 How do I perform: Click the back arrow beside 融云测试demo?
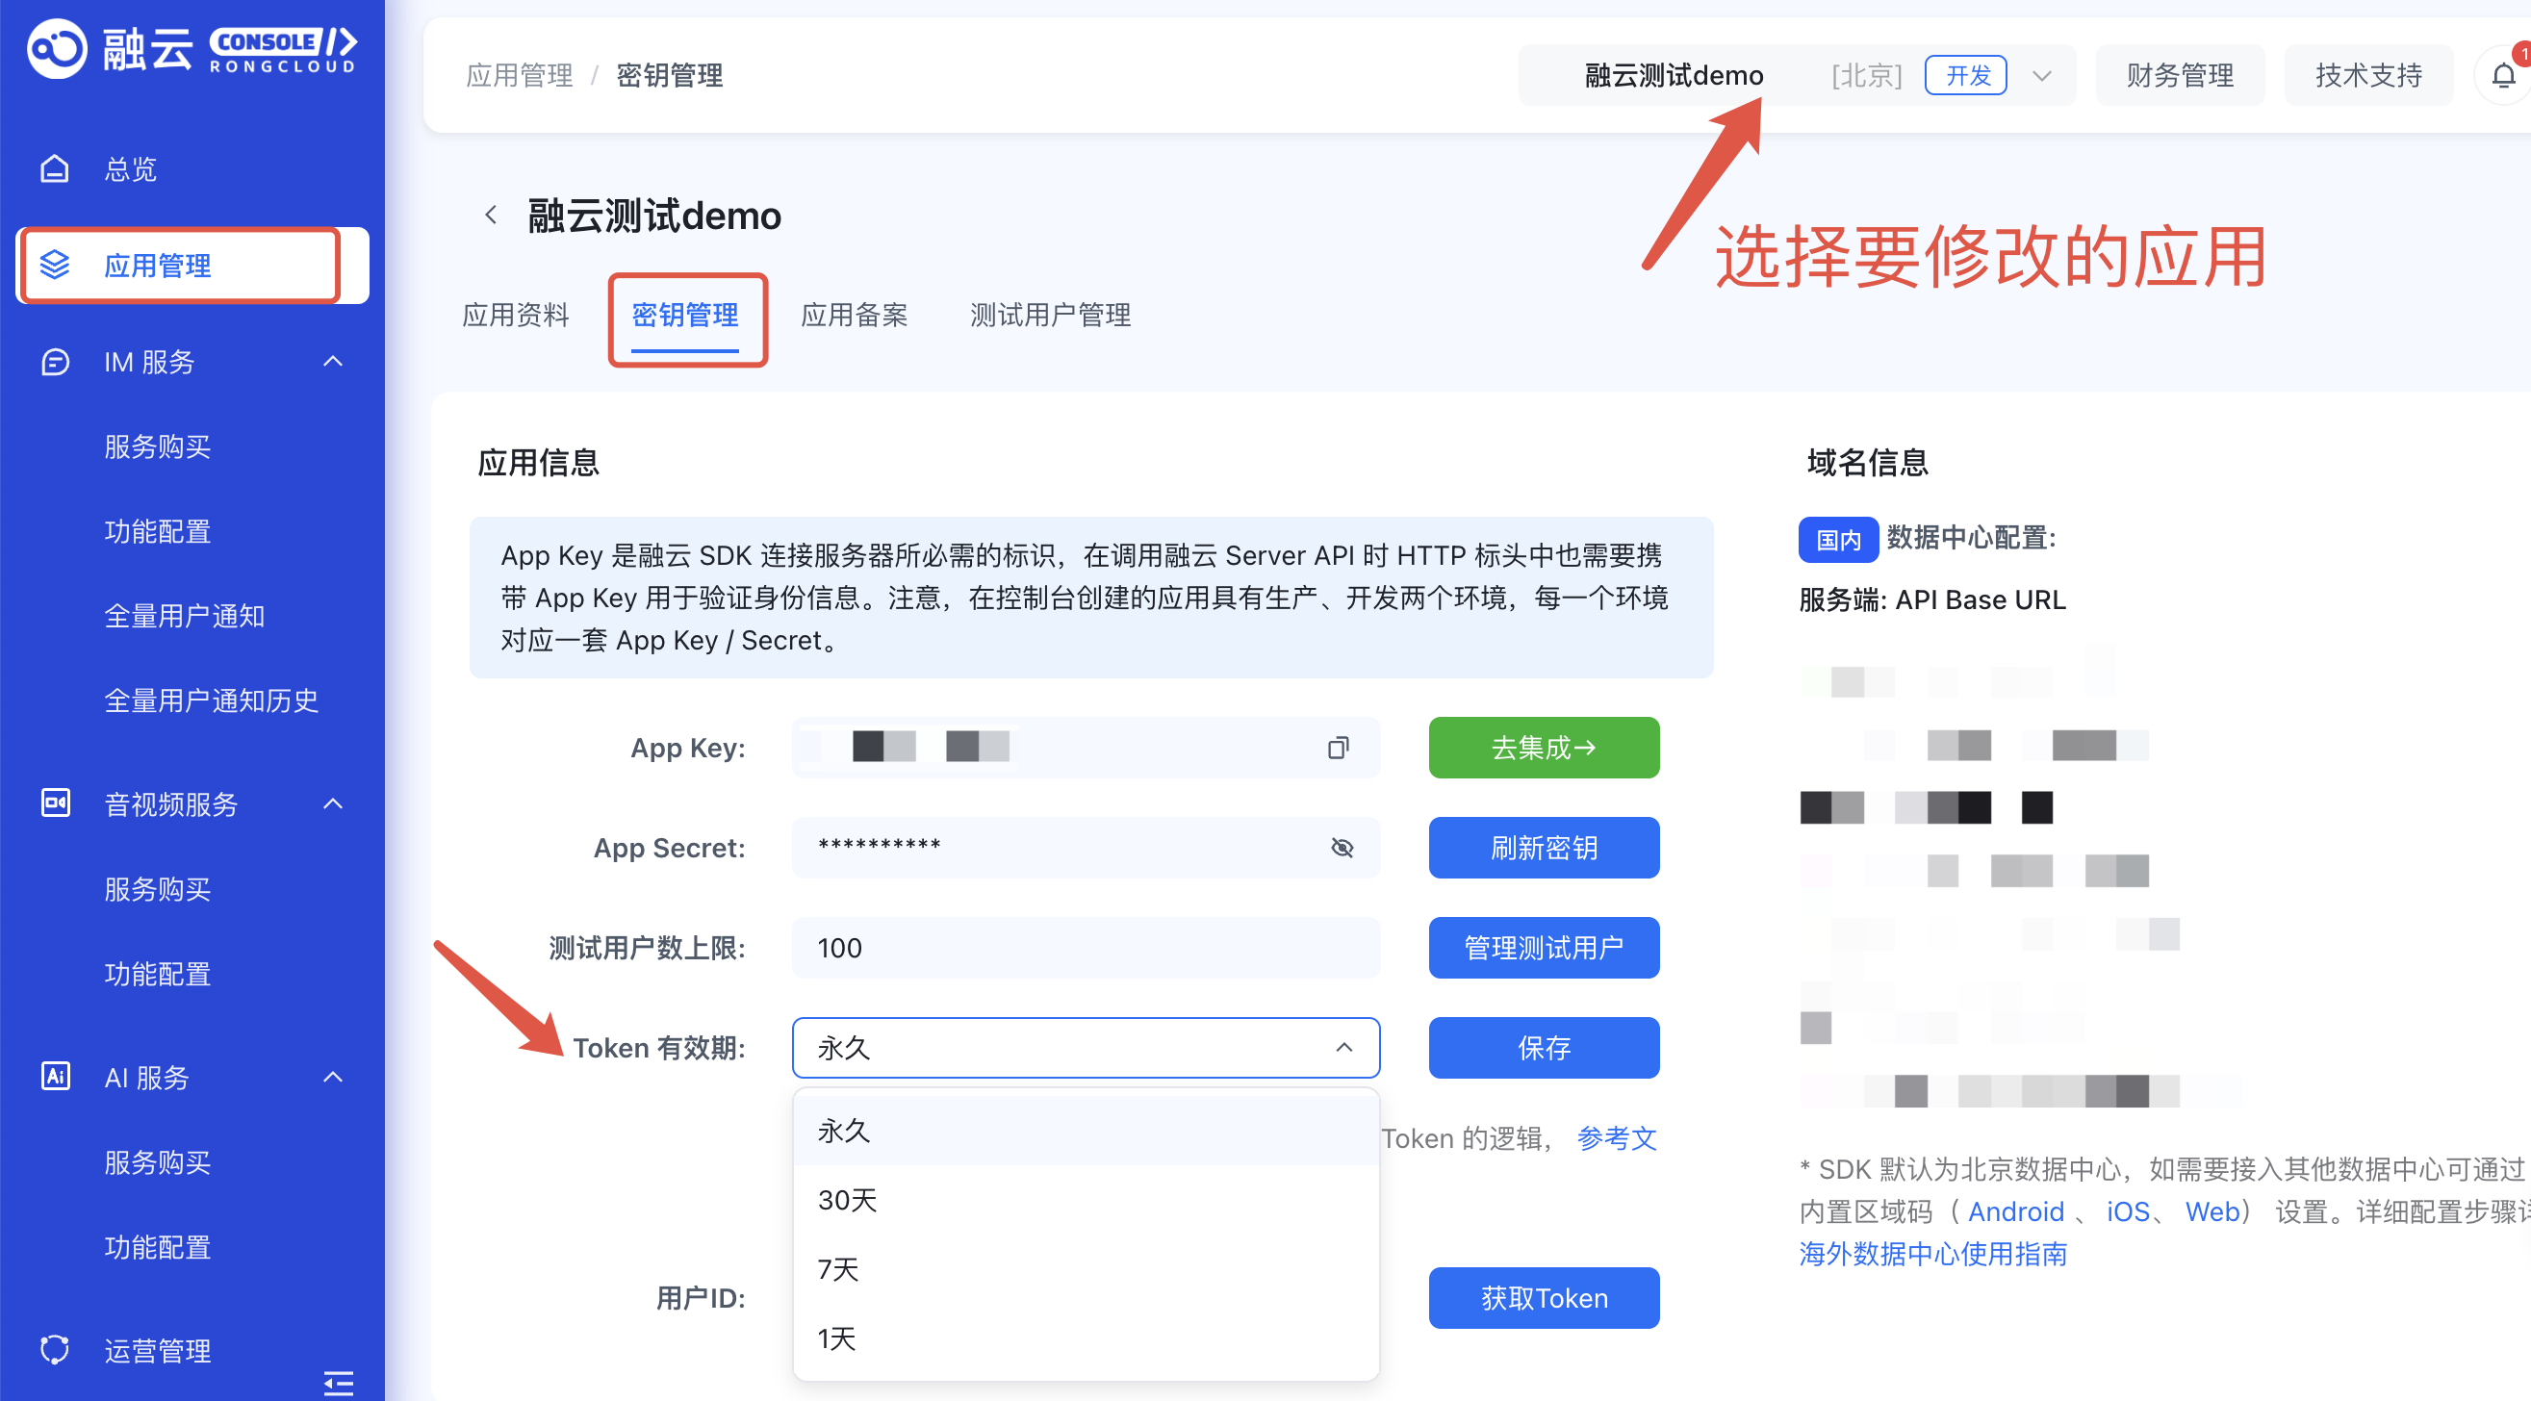[490, 216]
